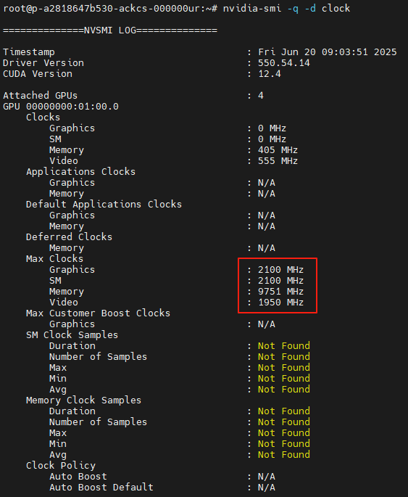
Task: Click the NVSMI LOG header line
Action: [x=110, y=30]
